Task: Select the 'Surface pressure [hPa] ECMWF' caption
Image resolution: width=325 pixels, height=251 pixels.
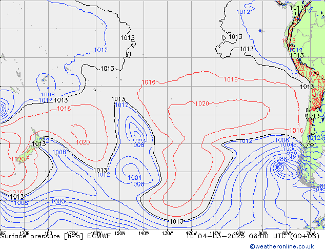Action: point(55,236)
